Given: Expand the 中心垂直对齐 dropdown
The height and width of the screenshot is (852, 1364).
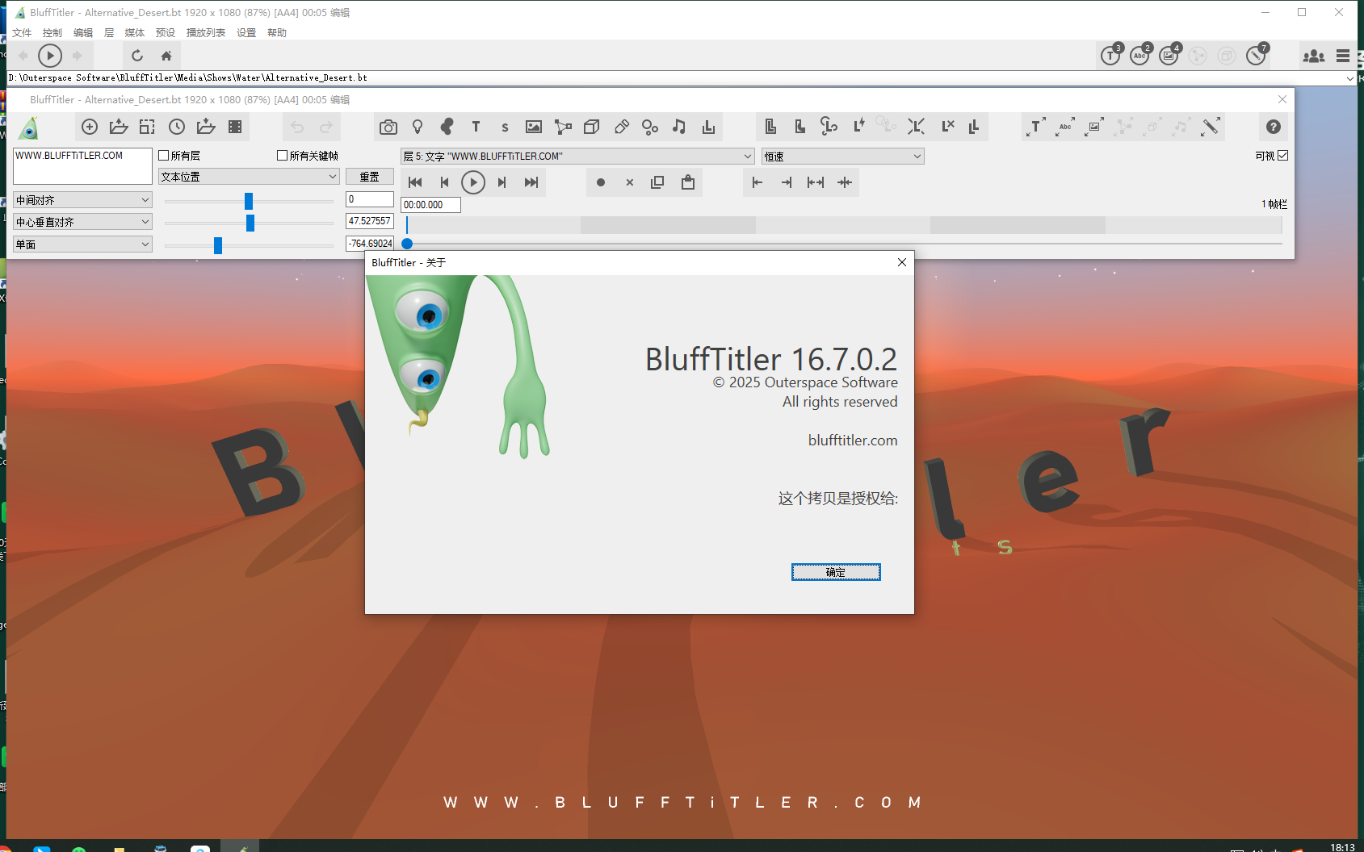Looking at the screenshot, I should click(x=82, y=221).
